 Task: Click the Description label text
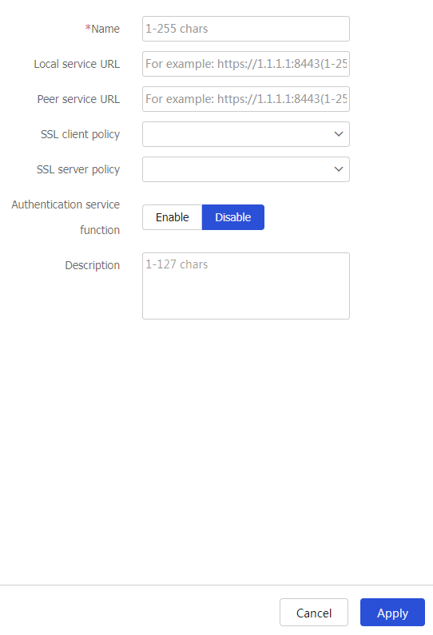click(93, 265)
